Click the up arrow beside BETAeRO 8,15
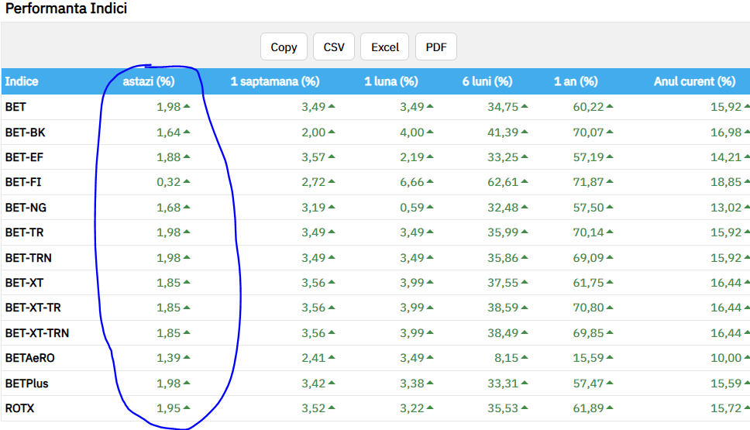The width and height of the screenshot is (750, 430). pos(525,359)
